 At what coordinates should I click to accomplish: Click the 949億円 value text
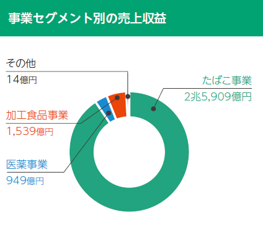tap(25, 181)
